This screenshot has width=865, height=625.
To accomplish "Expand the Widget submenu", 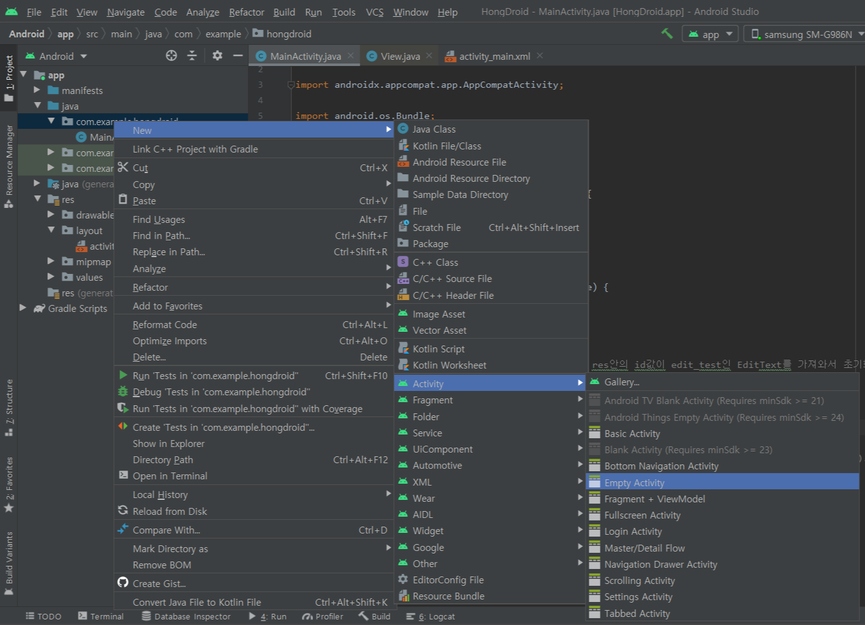I will point(492,530).
